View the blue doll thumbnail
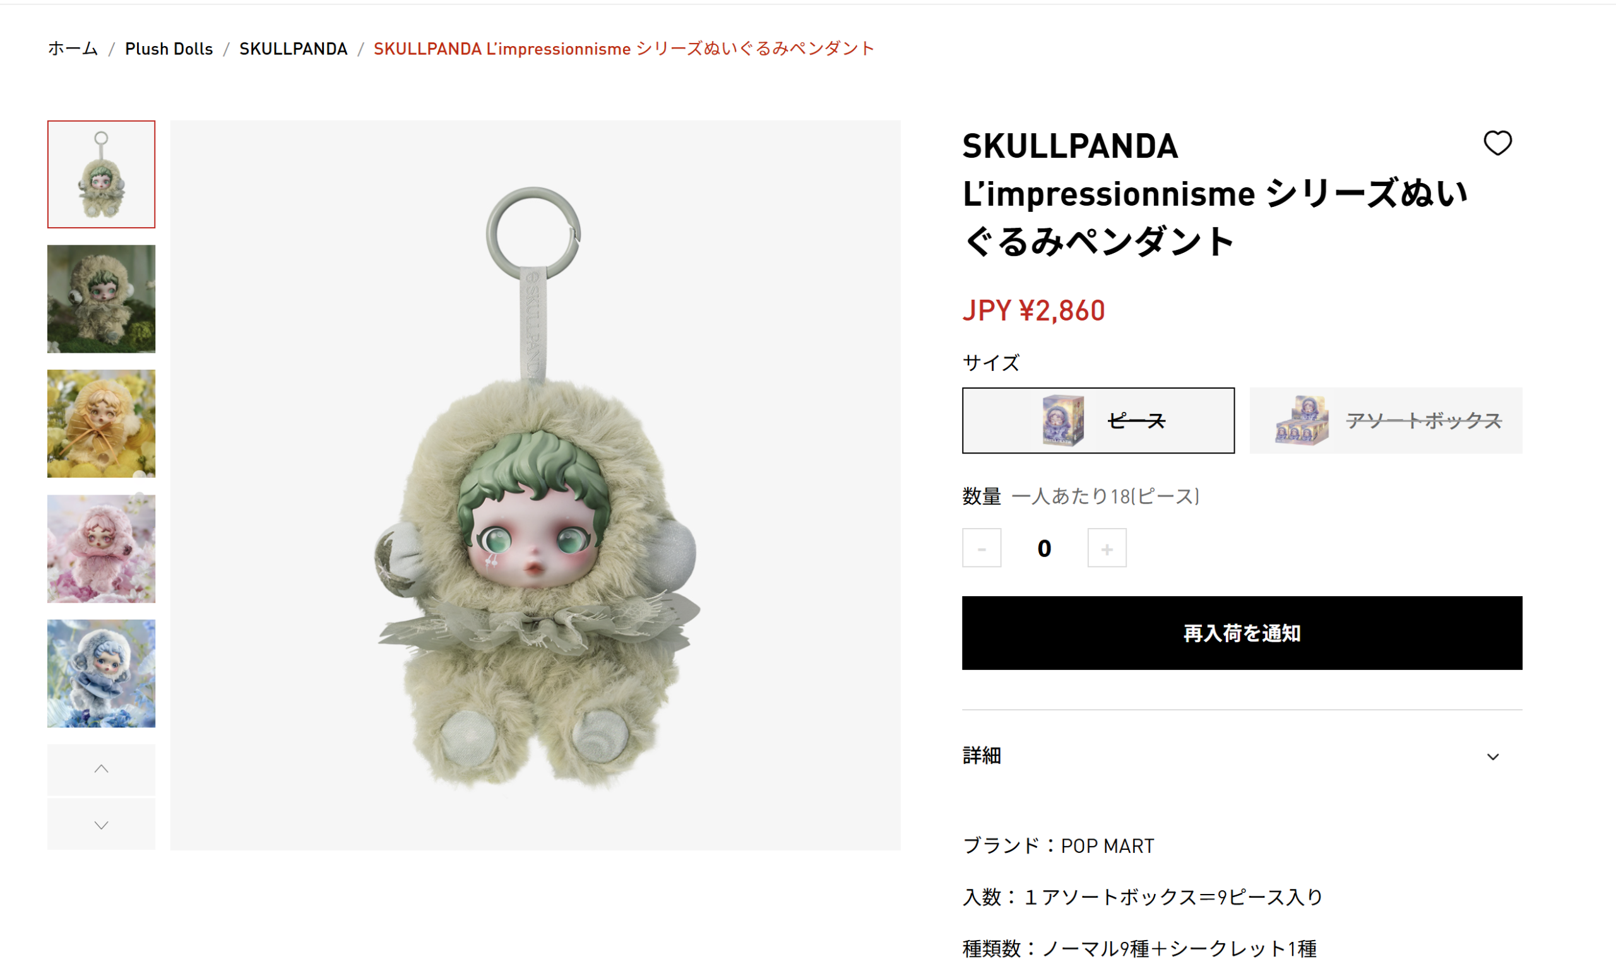This screenshot has height=964, width=1616. (x=102, y=674)
